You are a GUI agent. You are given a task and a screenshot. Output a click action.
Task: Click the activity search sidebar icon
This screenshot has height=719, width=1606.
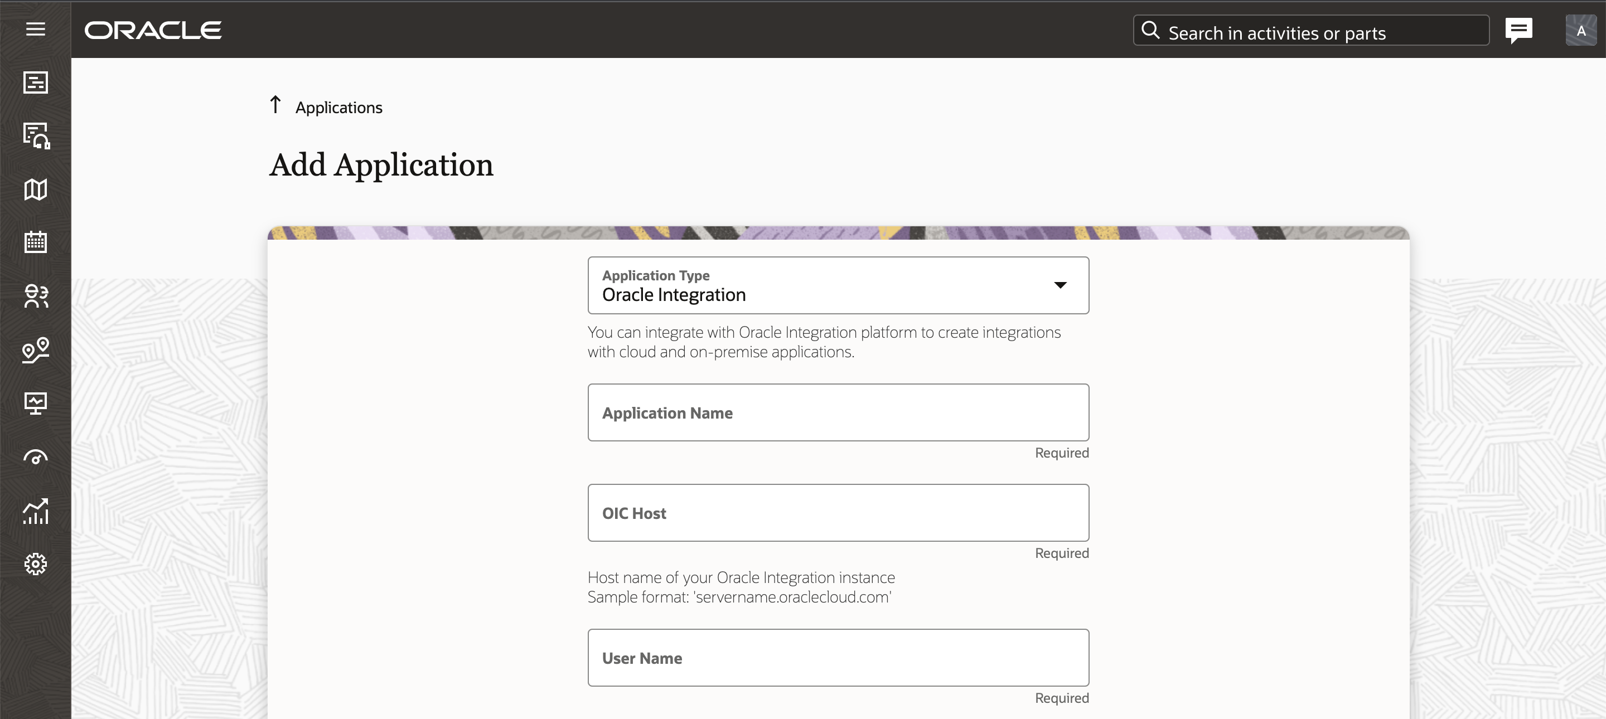coord(36,135)
